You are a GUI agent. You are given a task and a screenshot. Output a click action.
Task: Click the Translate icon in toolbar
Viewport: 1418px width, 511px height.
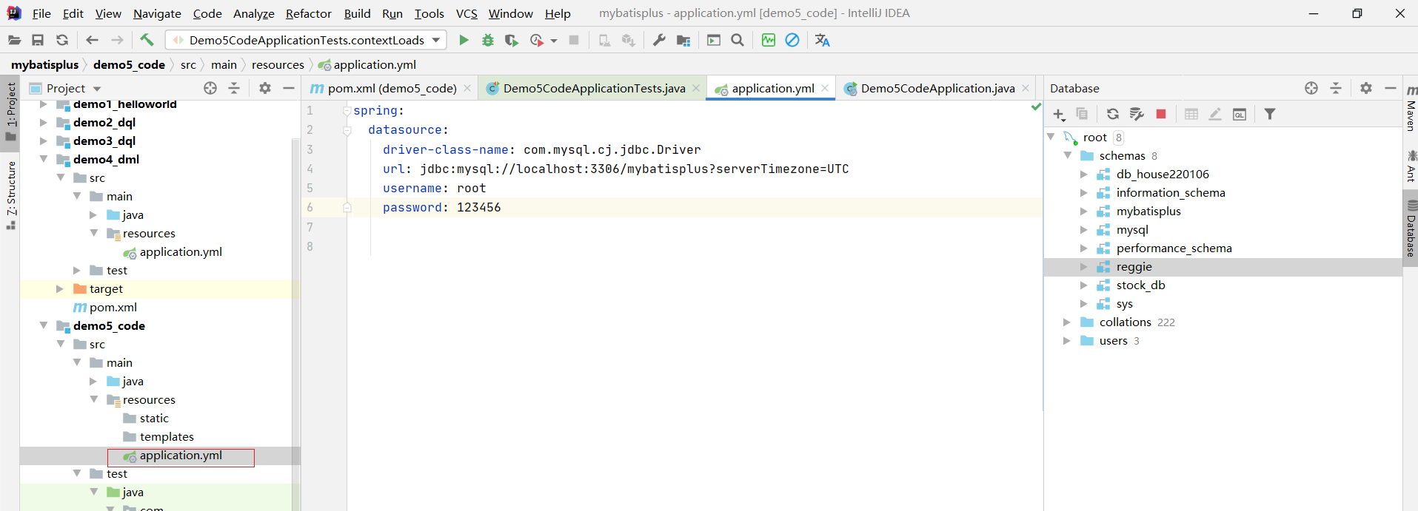point(822,40)
